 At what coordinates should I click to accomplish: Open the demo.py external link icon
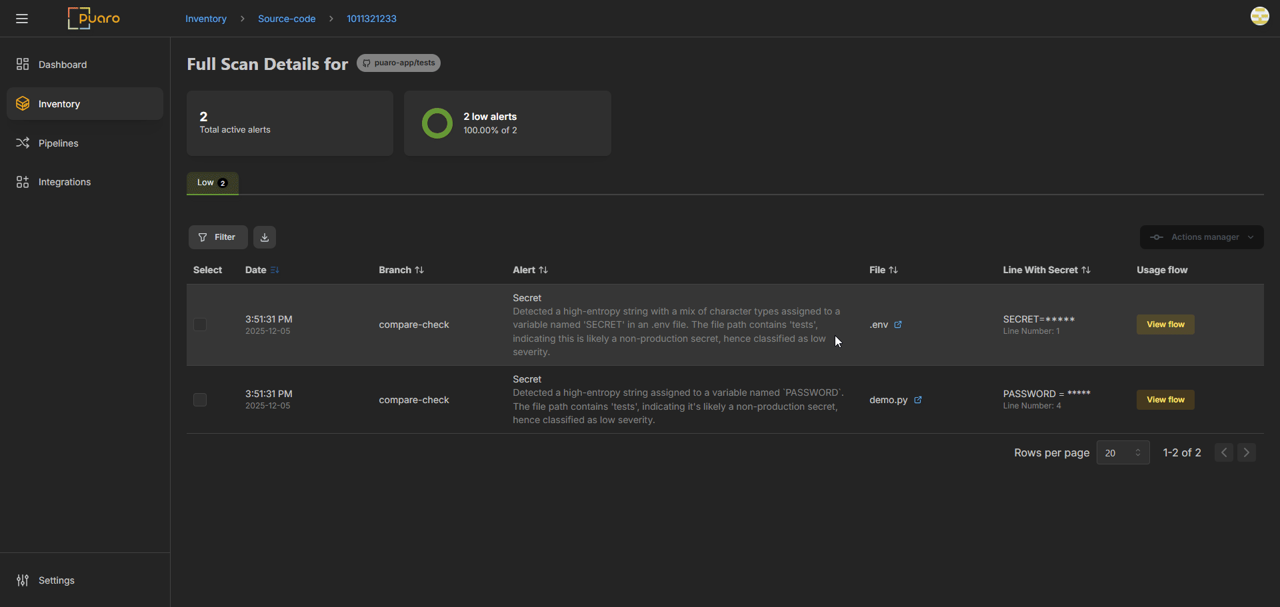coord(918,400)
